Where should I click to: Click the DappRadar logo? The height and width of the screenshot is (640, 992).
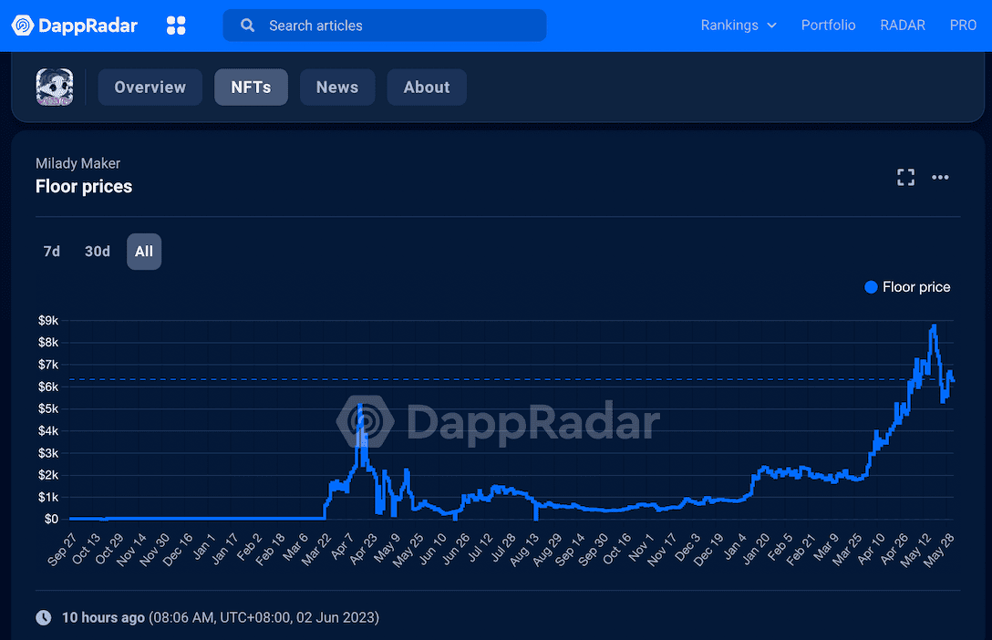[75, 26]
